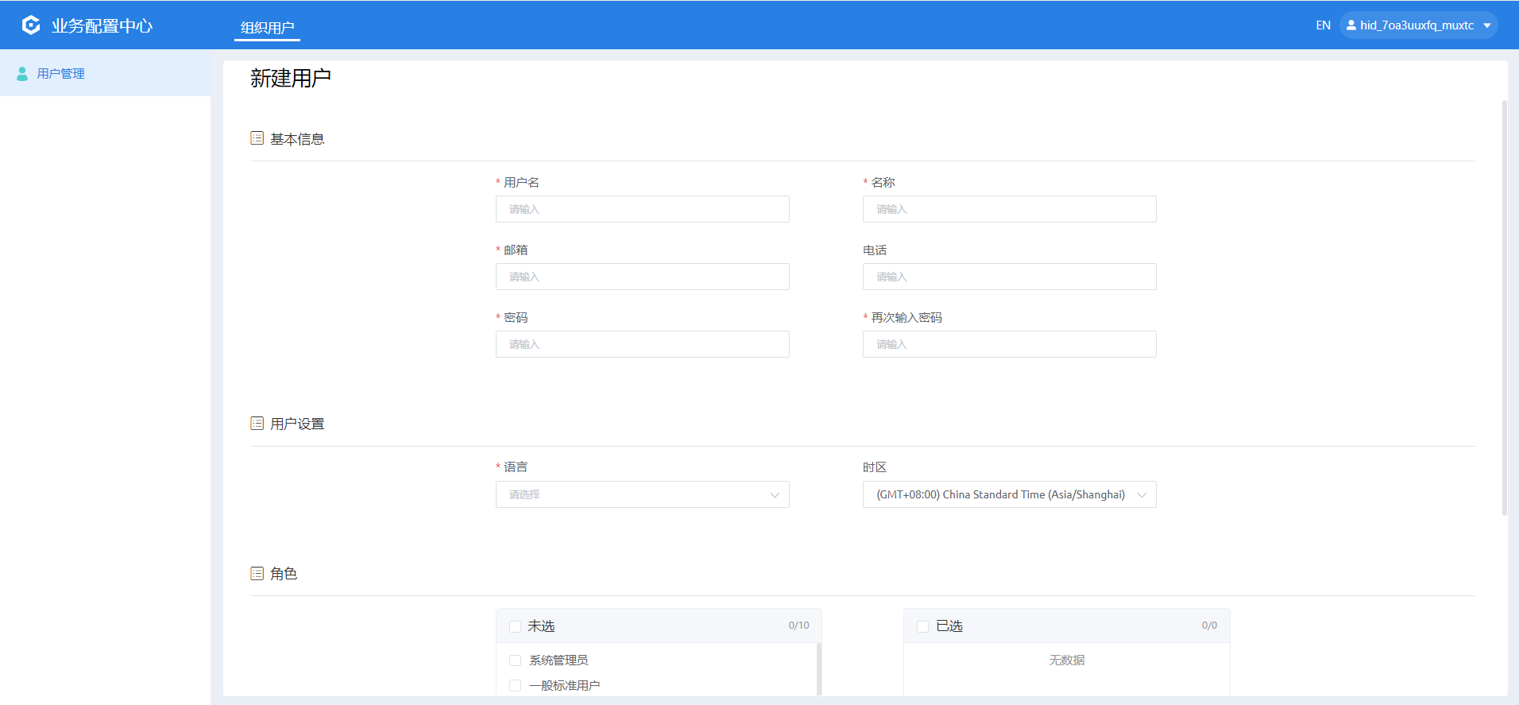Click the 再次输入密码 field label
1519x705 pixels.
pos(906,318)
